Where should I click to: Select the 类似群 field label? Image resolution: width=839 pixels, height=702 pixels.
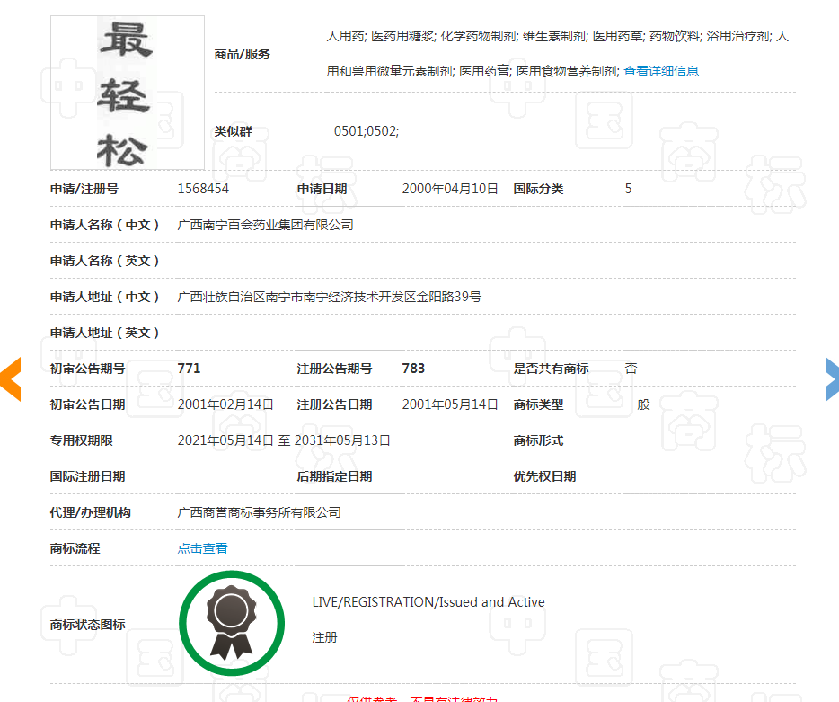point(233,131)
